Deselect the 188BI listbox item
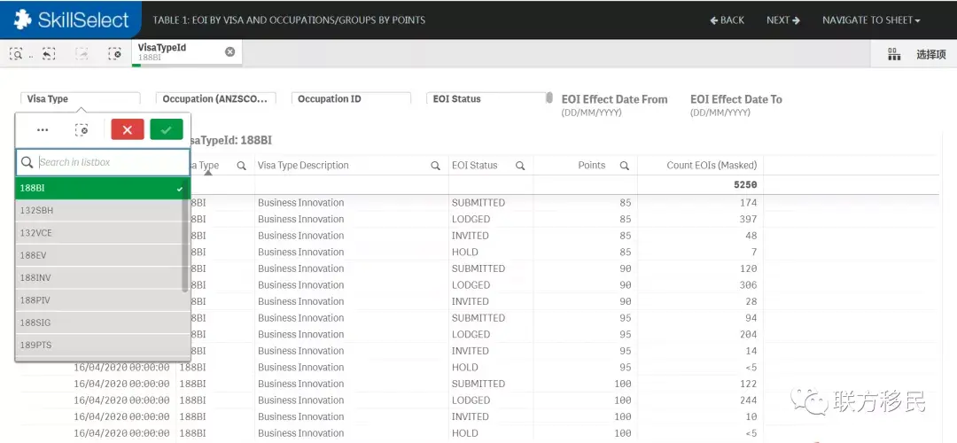 click(x=99, y=188)
